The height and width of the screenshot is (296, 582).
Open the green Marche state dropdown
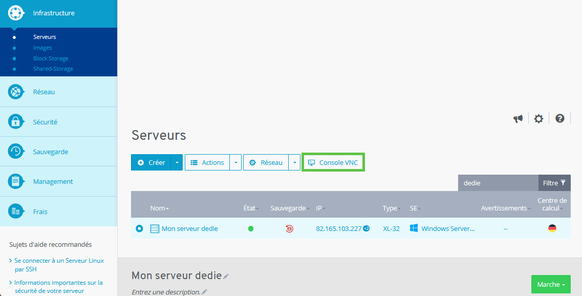click(x=551, y=284)
